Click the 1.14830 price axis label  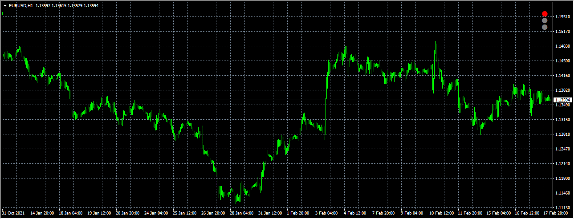coord(562,46)
